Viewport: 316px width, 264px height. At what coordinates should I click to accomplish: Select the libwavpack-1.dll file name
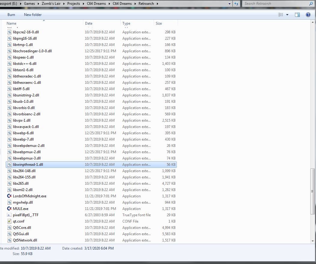[x=26, y=127]
